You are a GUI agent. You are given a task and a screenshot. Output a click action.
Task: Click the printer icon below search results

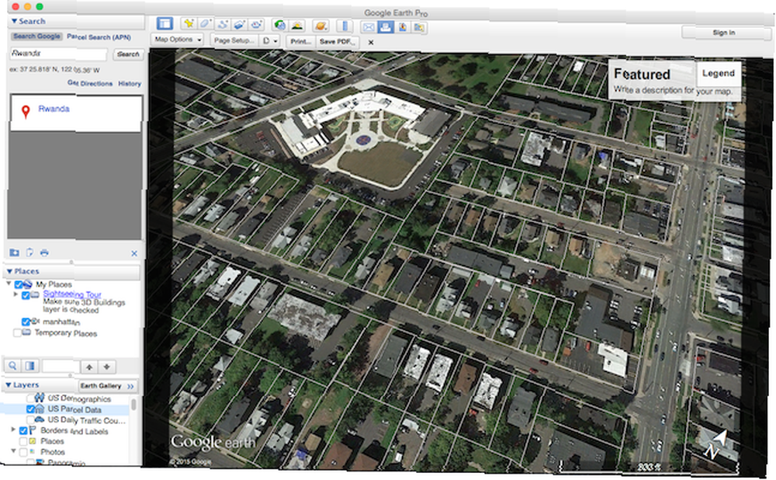pyautogui.click(x=44, y=253)
